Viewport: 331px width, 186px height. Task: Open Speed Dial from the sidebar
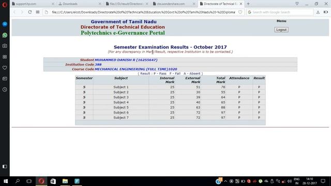5,57
